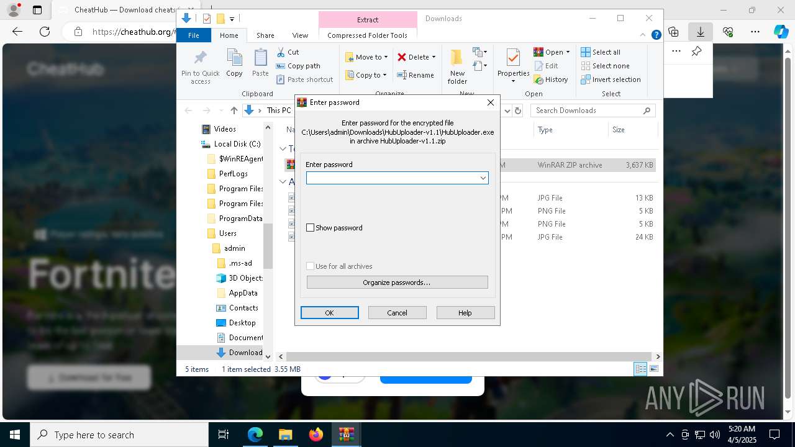Click Invert selection in ribbon
This screenshot has width=795, height=447.
pyautogui.click(x=611, y=79)
